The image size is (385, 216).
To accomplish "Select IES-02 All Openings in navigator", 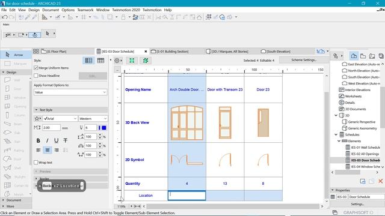I will point(362,154).
